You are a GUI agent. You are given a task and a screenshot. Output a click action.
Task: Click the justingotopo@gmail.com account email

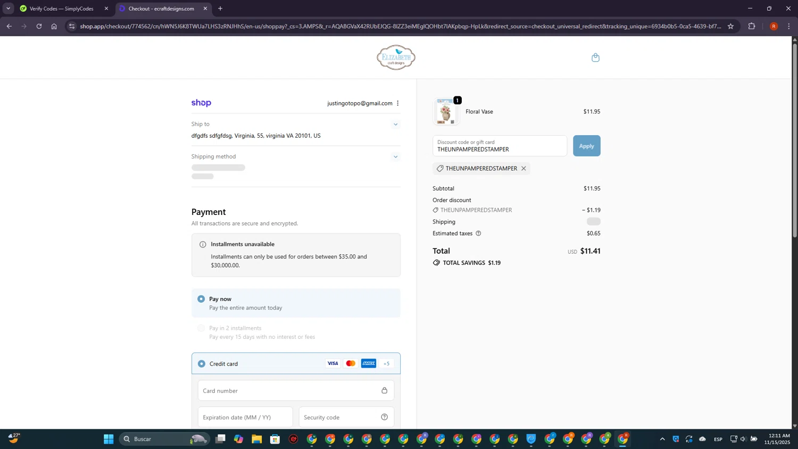click(x=360, y=103)
